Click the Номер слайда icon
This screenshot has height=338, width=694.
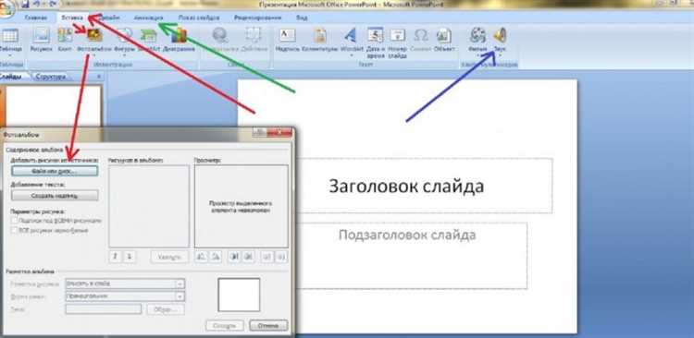(x=398, y=35)
